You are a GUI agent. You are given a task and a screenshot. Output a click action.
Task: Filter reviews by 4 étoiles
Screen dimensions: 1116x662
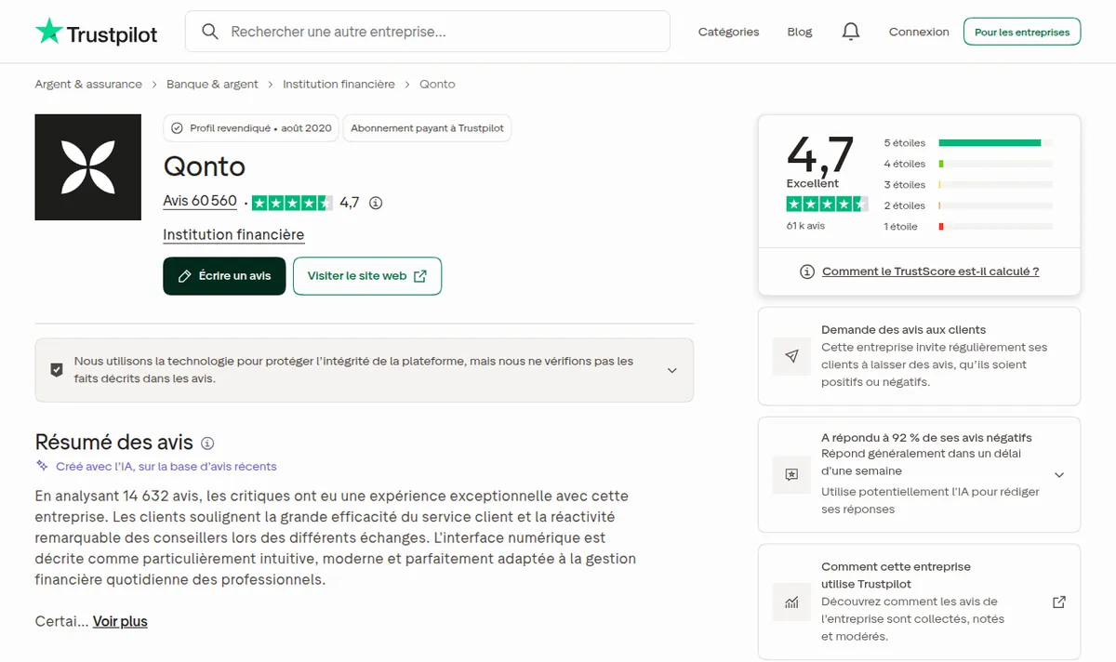[968, 164]
